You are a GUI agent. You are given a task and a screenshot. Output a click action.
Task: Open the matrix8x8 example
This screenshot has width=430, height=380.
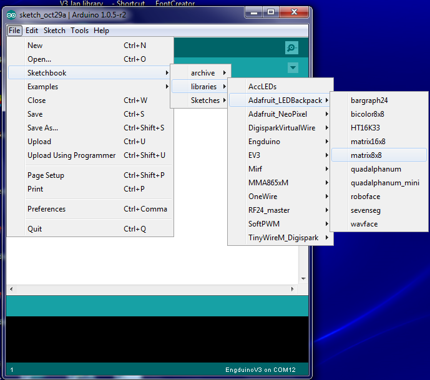[x=379, y=155]
